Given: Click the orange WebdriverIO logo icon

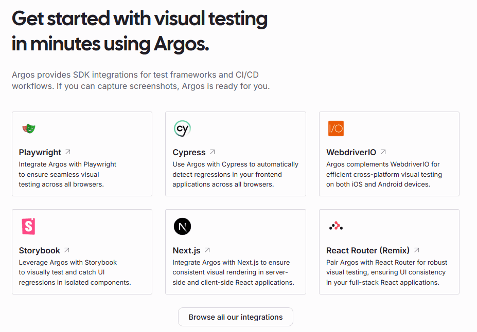Looking at the screenshot, I should pyautogui.click(x=336, y=128).
